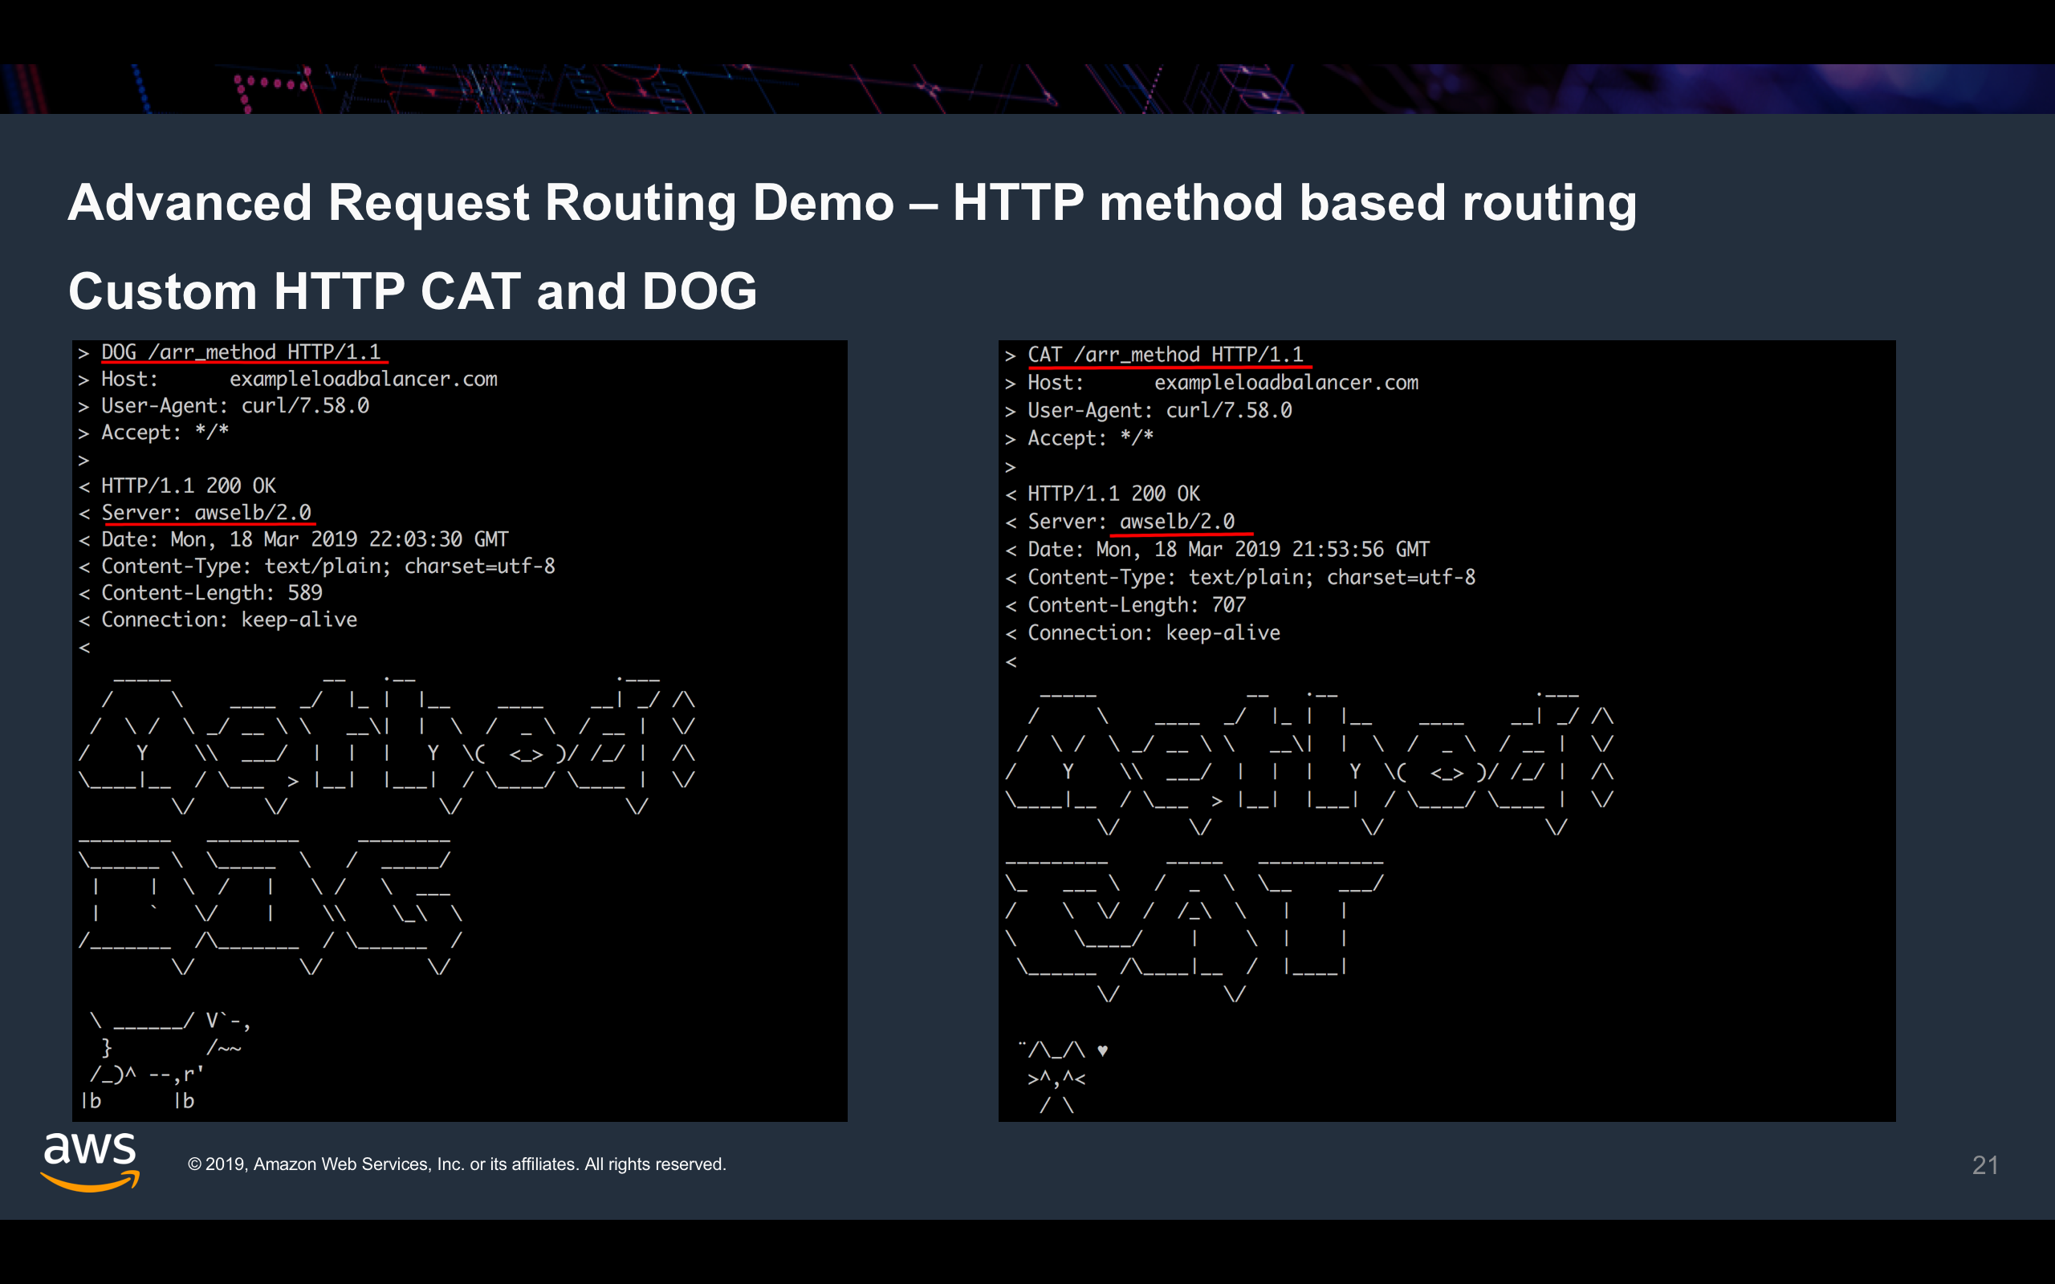Click the underlined awselb/2.0 in the right terminal
2055x1284 pixels.
tap(1177, 522)
